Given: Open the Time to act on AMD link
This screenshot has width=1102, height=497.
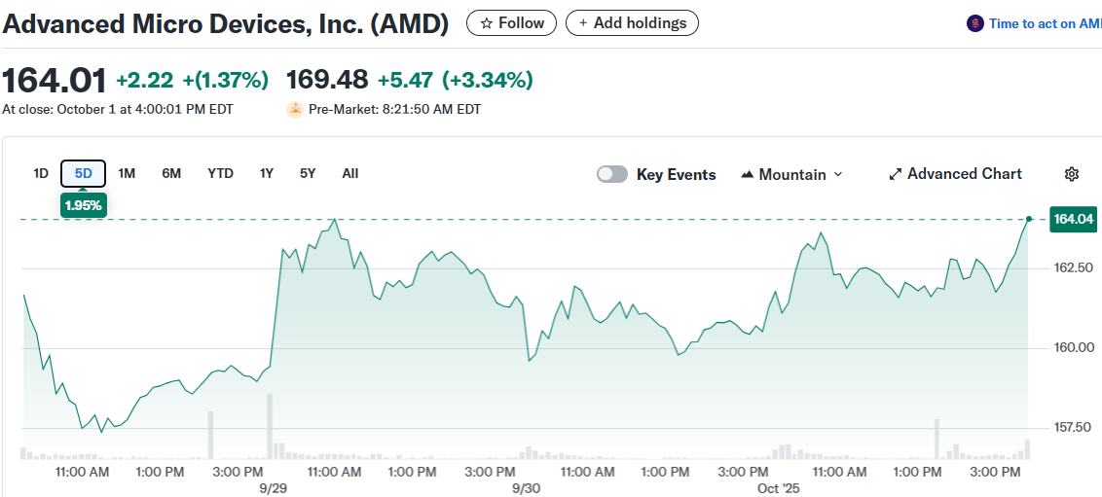Looking at the screenshot, I should click(x=1045, y=23).
